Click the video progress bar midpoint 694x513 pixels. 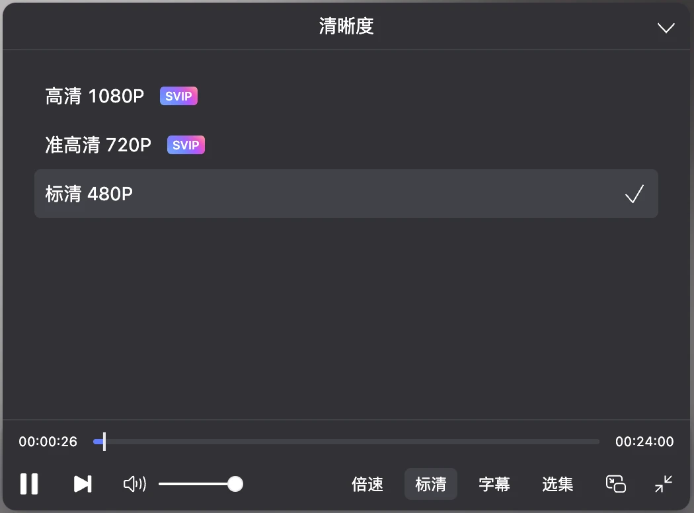tap(346, 442)
